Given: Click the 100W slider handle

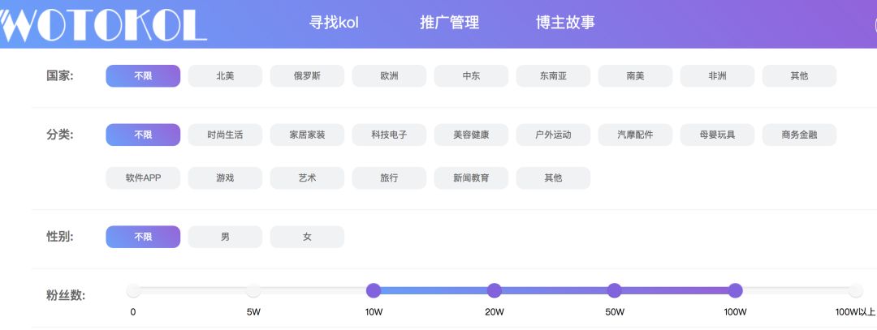Looking at the screenshot, I should pyautogui.click(x=735, y=290).
